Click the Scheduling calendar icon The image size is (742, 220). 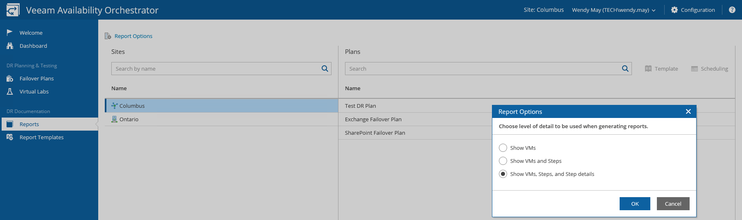(695, 69)
